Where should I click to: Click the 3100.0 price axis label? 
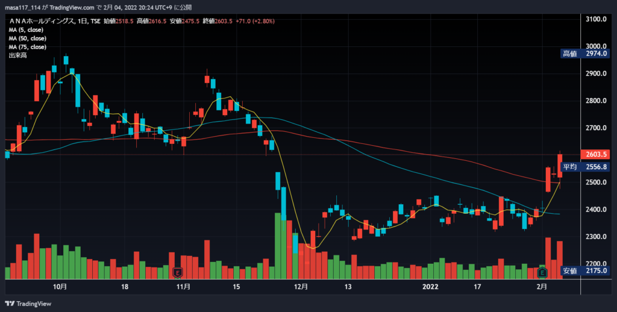[x=595, y=19]
